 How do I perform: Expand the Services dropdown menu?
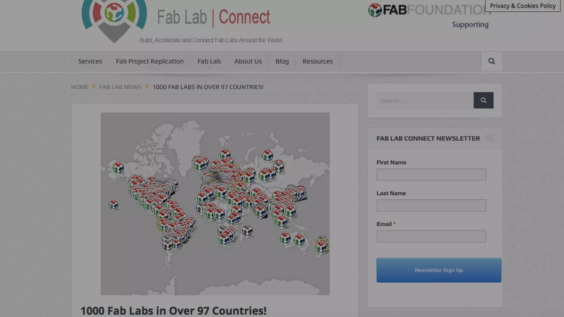pyautogui.click(x=90, y=61)
